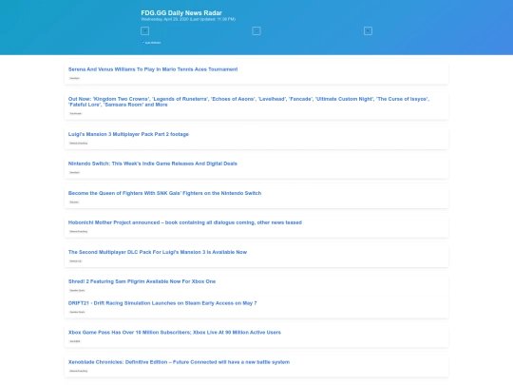The height and width of the screenshot is (385, 513).
Task: Open the Hobonichi Mother Project announced article
Action: tap(185, 222)
